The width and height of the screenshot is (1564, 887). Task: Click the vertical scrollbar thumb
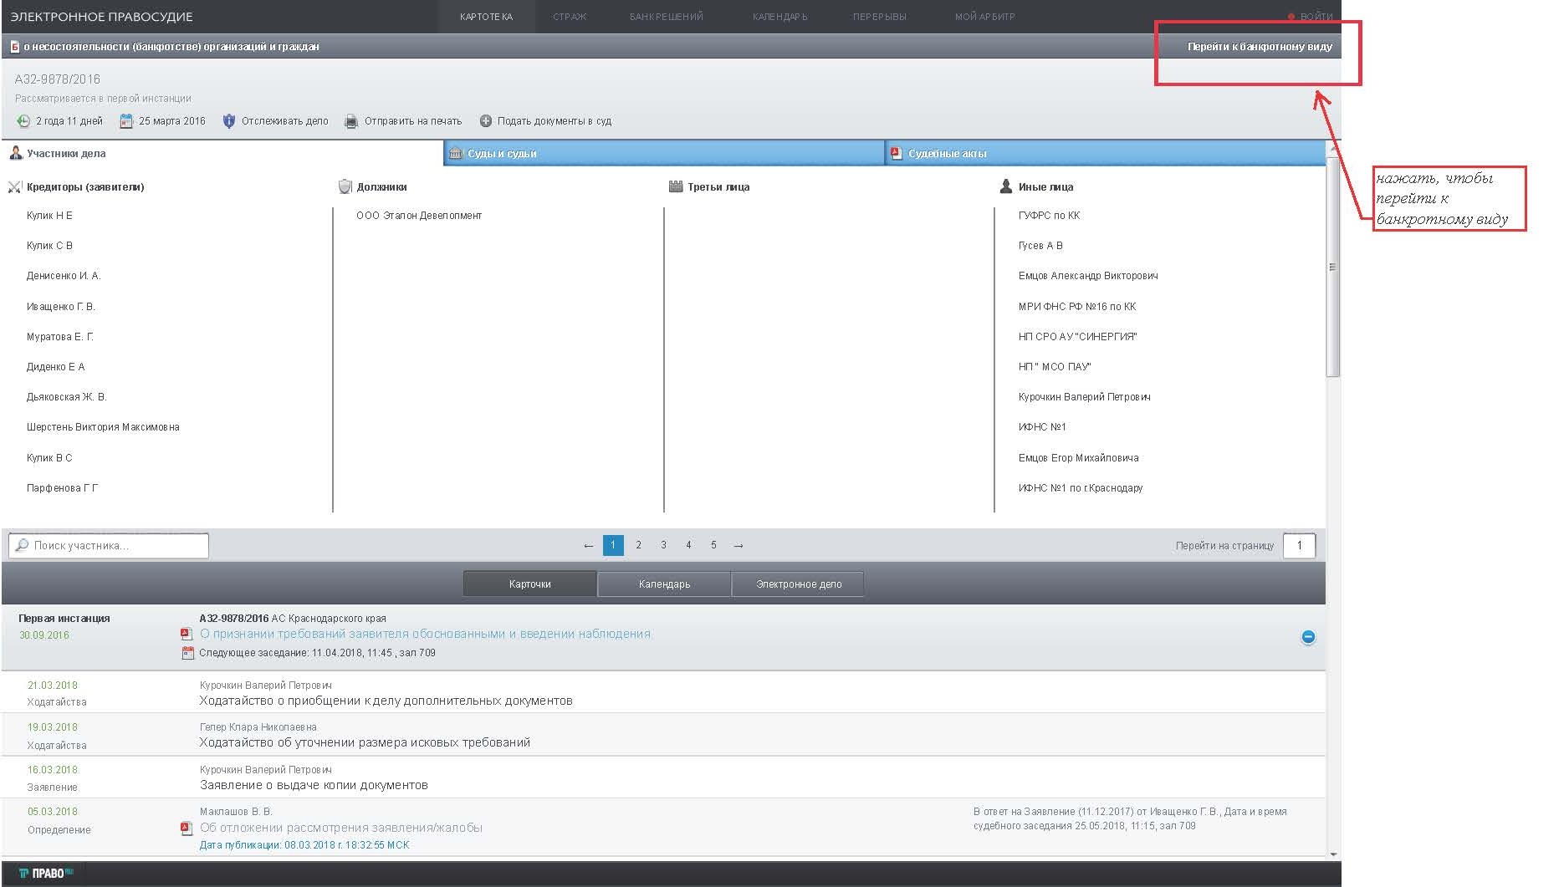point(1332,268)
